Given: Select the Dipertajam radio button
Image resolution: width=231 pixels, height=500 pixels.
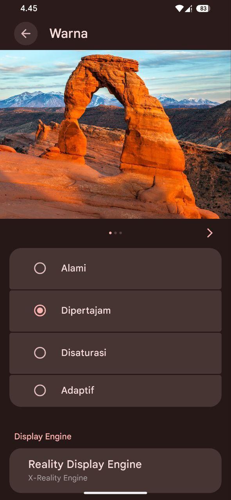Looking at the screenshot, I should click(x=40, y=311).
